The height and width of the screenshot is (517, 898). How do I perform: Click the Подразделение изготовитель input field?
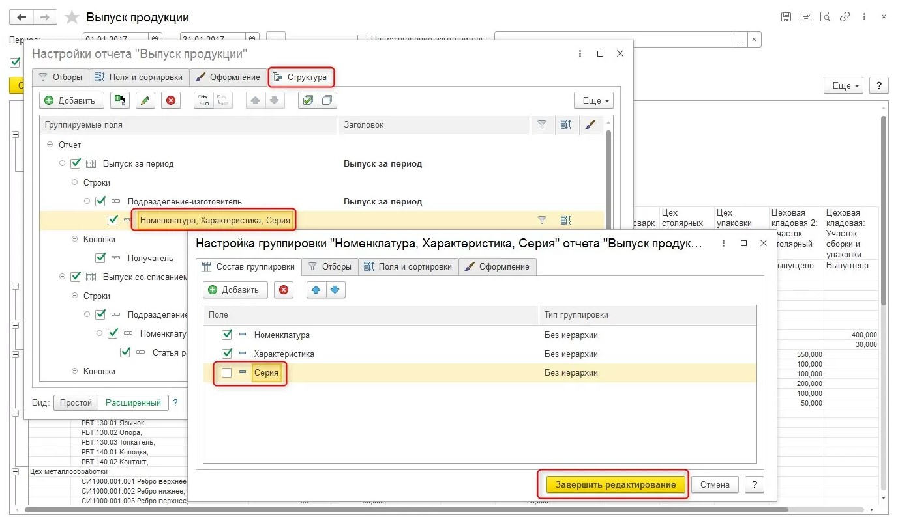[x=613, y=40]
